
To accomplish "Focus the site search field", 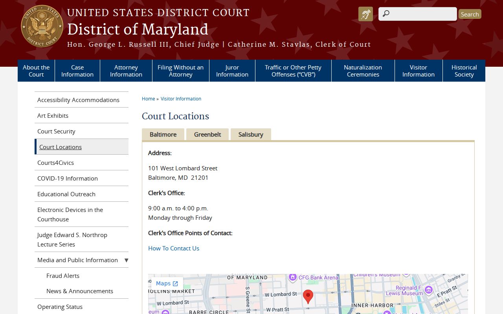I will 418,14.
